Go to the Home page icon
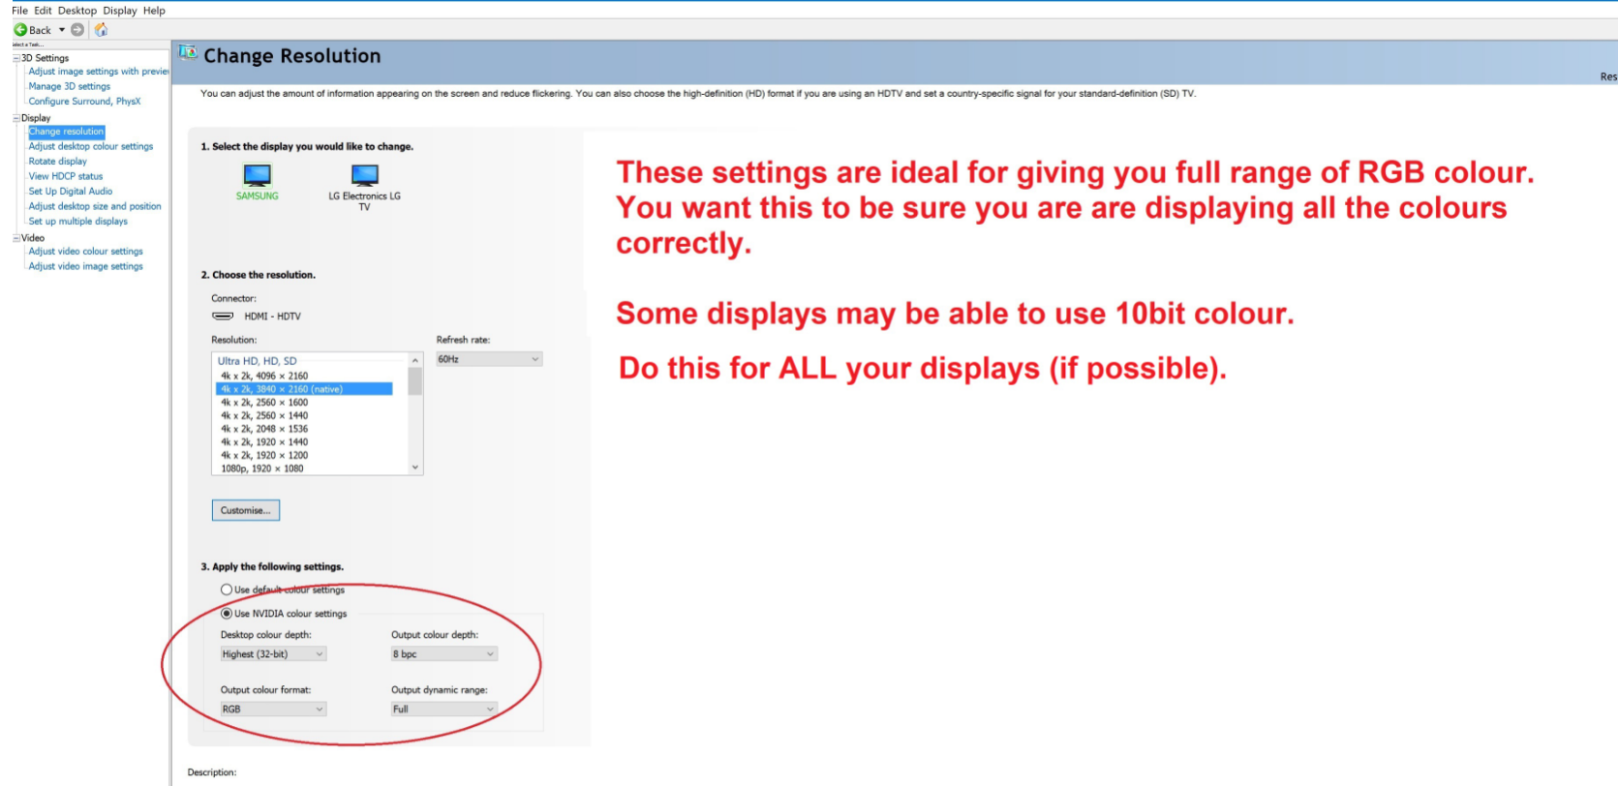1618x786 pixels. click(x=101, y=30)
